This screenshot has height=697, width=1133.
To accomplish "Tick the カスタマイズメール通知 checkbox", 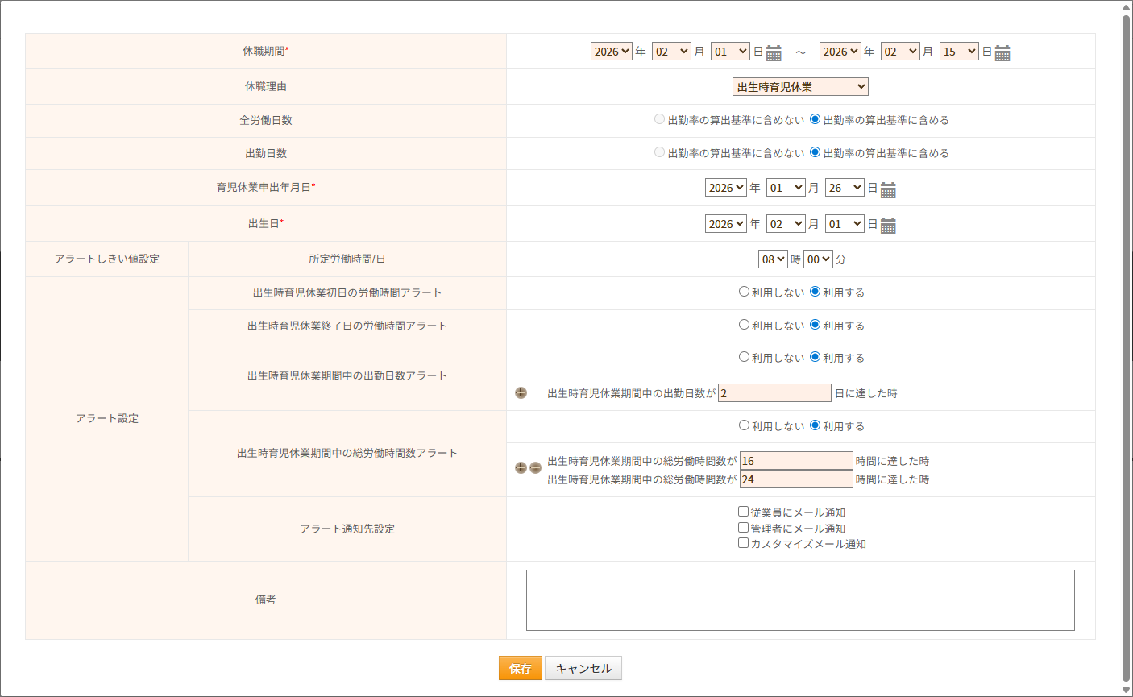I will (x=744, y=543).
